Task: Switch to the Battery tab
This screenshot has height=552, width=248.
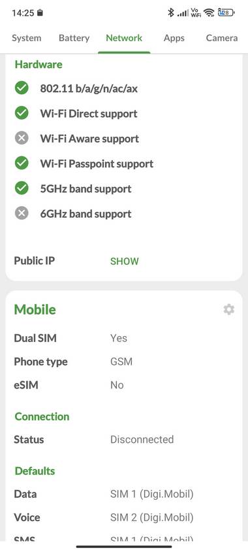Action: 74,38
